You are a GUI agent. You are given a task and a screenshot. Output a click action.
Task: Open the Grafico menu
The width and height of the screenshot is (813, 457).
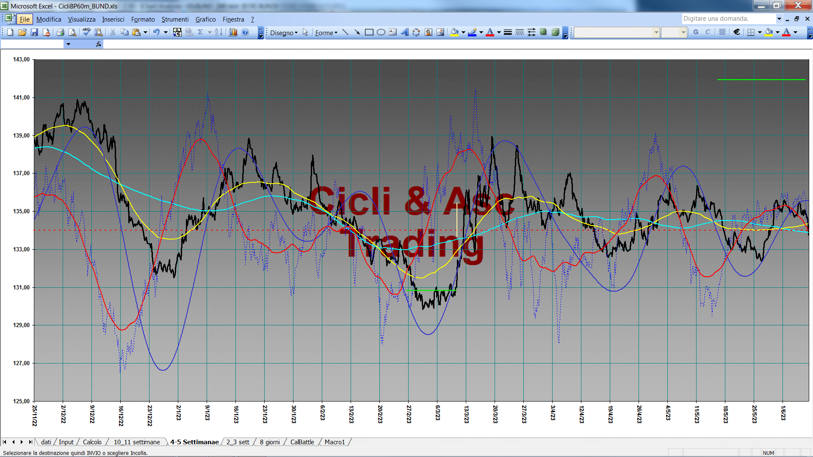(x=205, y=19)
